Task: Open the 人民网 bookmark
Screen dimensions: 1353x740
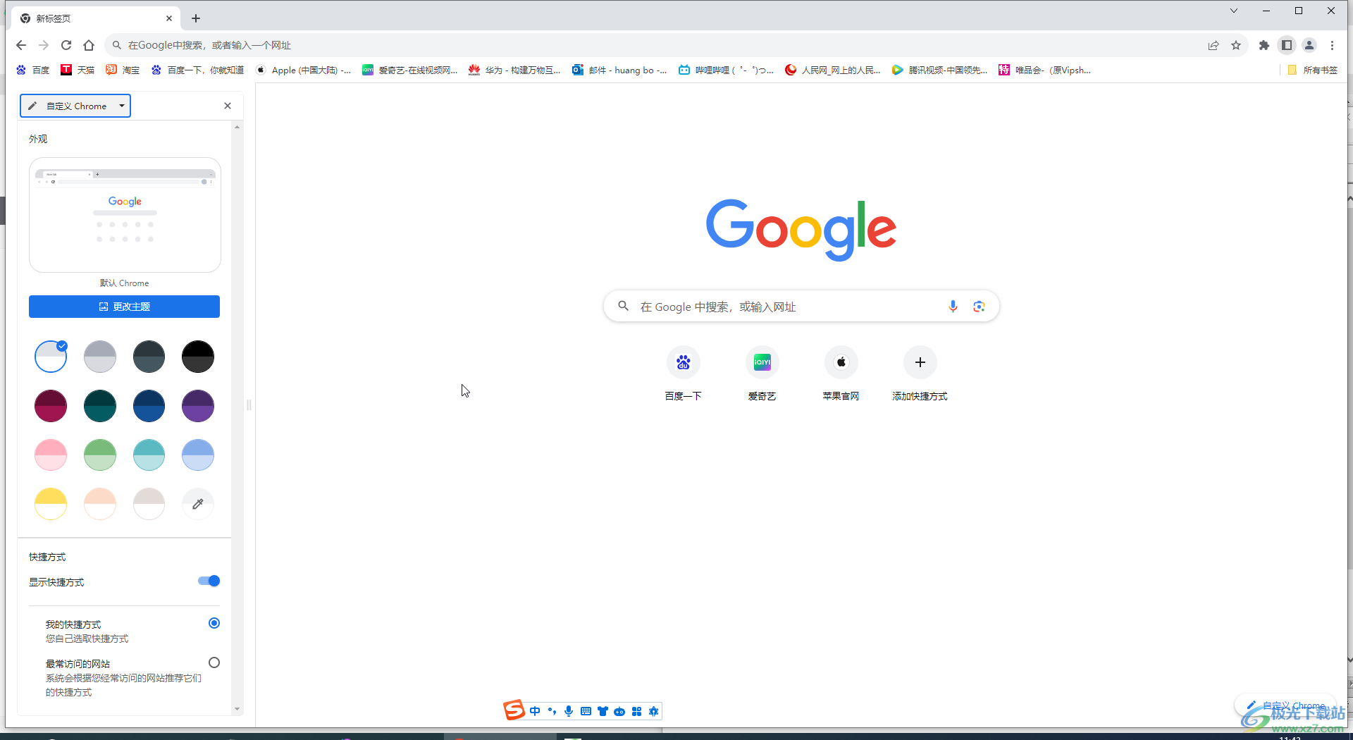Action: pyautogui.click(x=833, y=70)
